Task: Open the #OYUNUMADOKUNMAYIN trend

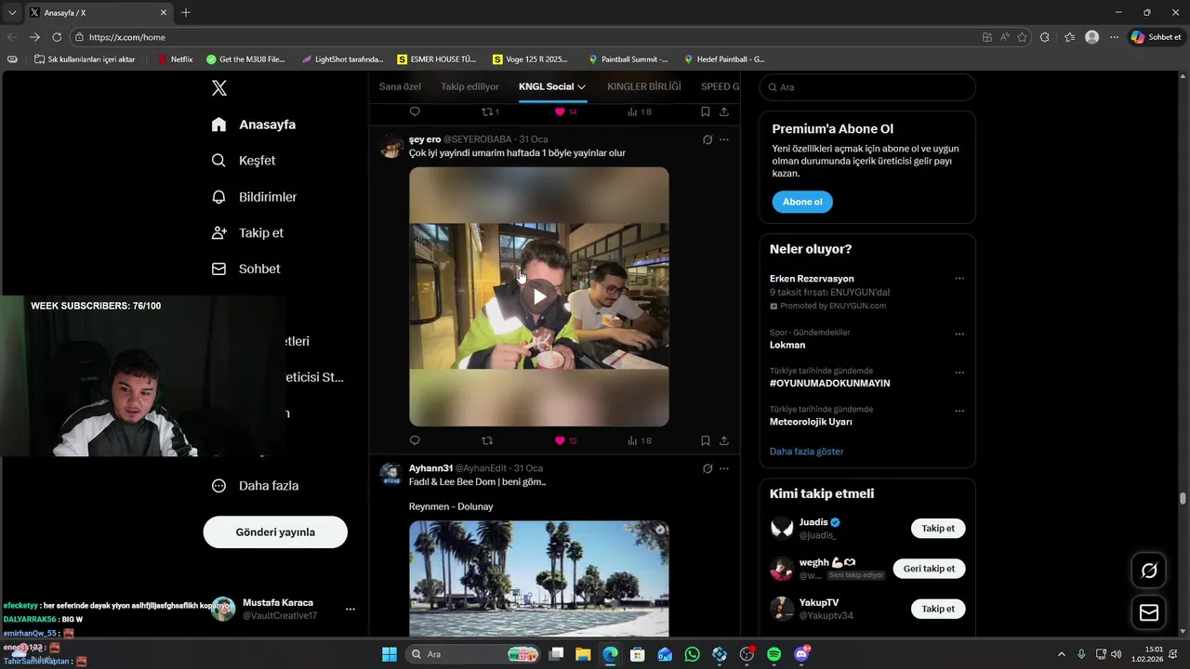Action: tap(829, 383)
